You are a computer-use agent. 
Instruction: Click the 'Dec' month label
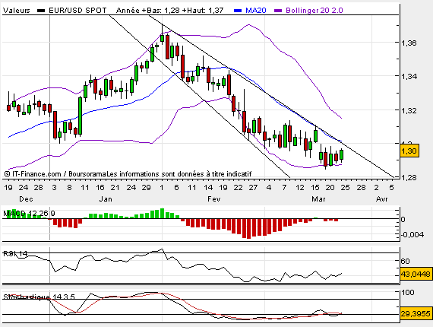(26, 199)
